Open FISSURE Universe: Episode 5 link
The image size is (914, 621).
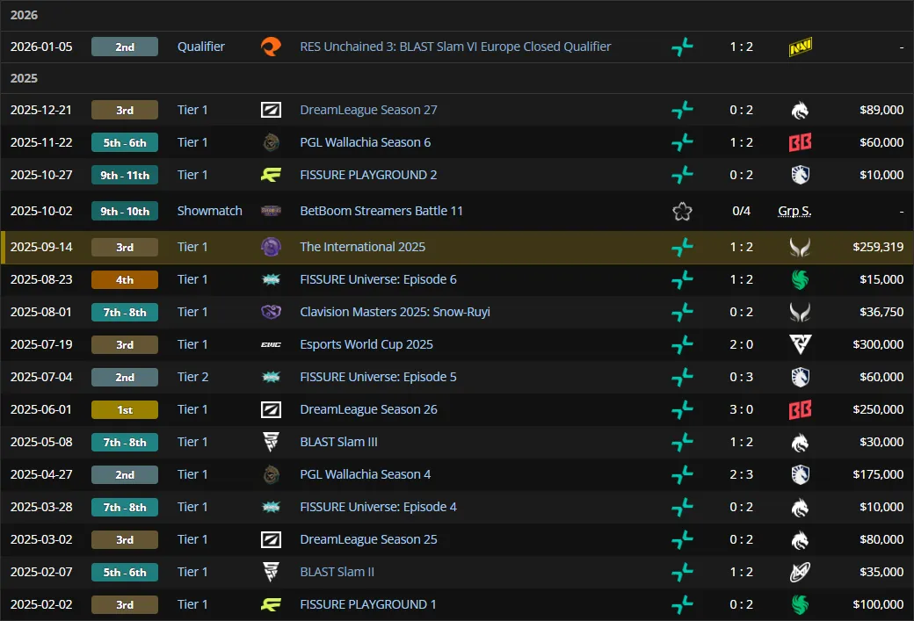pyautogui.click(x=378, y=377)
